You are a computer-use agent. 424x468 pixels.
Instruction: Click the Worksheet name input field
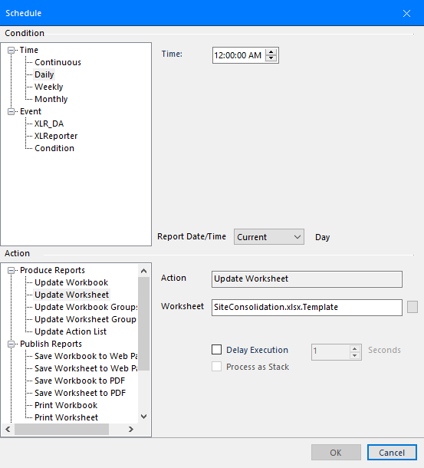click(307, 308)
